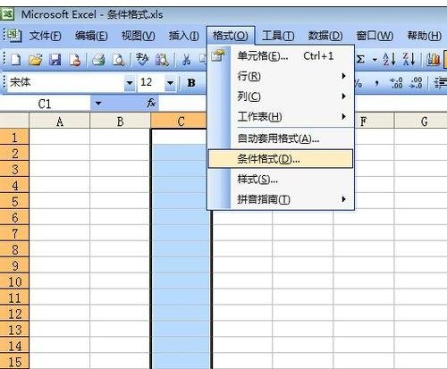Click the Research binoculars icon
This screenshot has width=447, height=369.
click(162, 59)
